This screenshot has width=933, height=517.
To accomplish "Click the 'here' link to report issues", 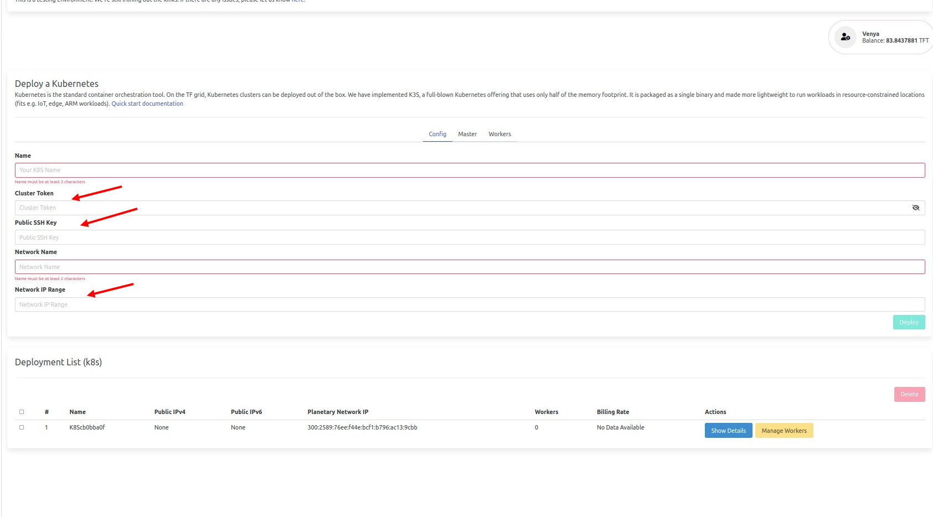I will pos(298,1).
